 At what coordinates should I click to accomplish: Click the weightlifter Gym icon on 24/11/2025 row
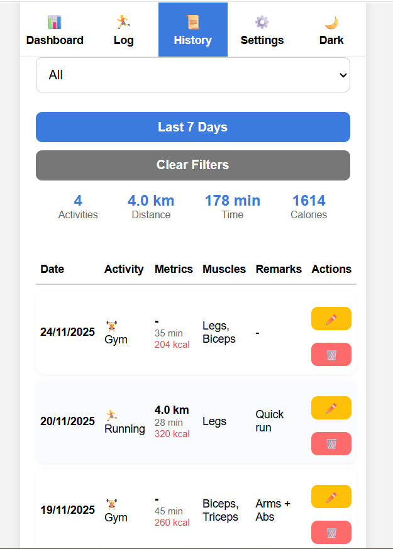(111, 326)
